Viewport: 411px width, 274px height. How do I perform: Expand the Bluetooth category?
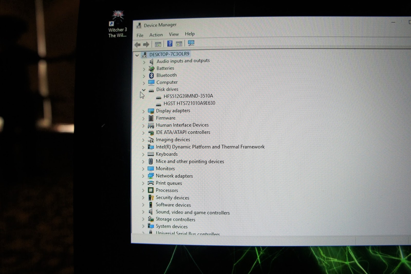point(144,76)
